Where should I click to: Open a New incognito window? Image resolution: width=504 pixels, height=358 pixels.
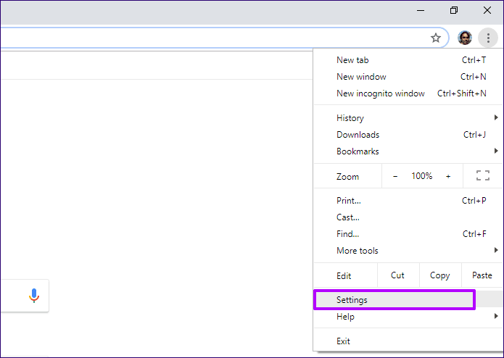pos(408,93)
